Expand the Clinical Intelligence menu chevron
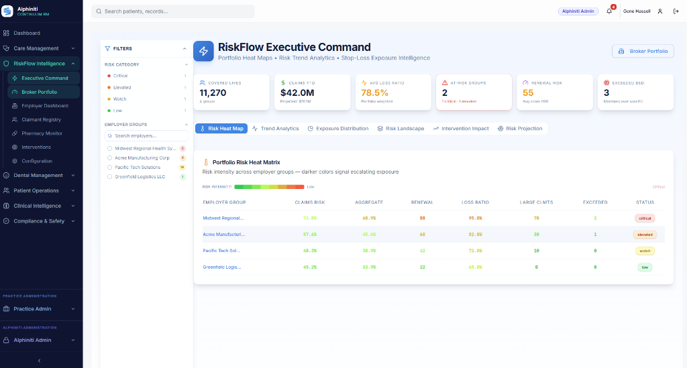 (73, 206)
